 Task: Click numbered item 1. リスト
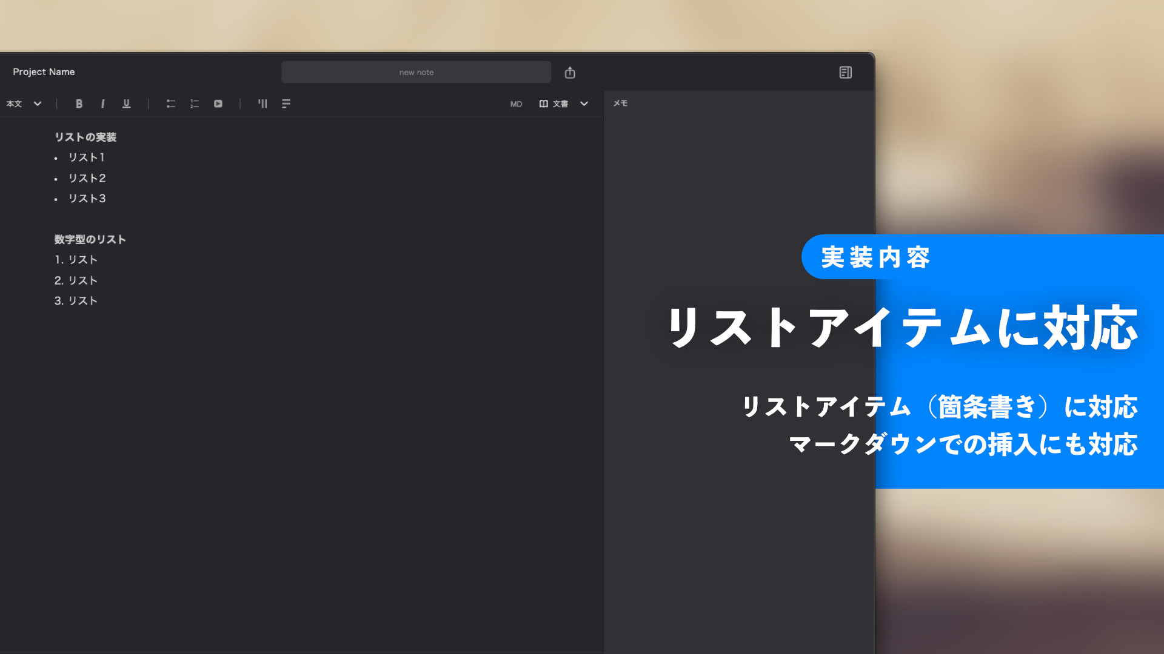(76, 260)
